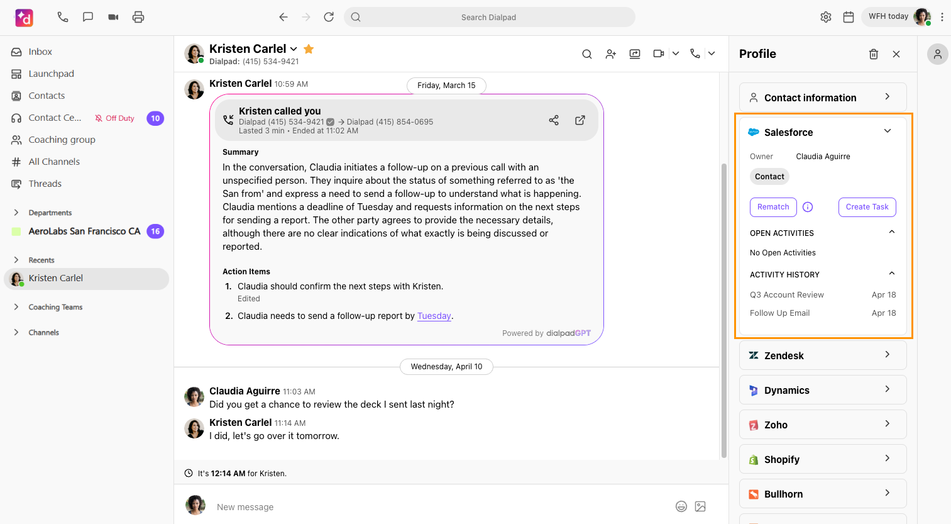Screen dimensions: 951x524
Task: Add a person to the conversation
Action: click(x=611, y=54)
